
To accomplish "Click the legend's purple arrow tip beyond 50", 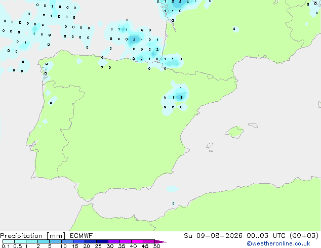I will (x=160, y=241).
